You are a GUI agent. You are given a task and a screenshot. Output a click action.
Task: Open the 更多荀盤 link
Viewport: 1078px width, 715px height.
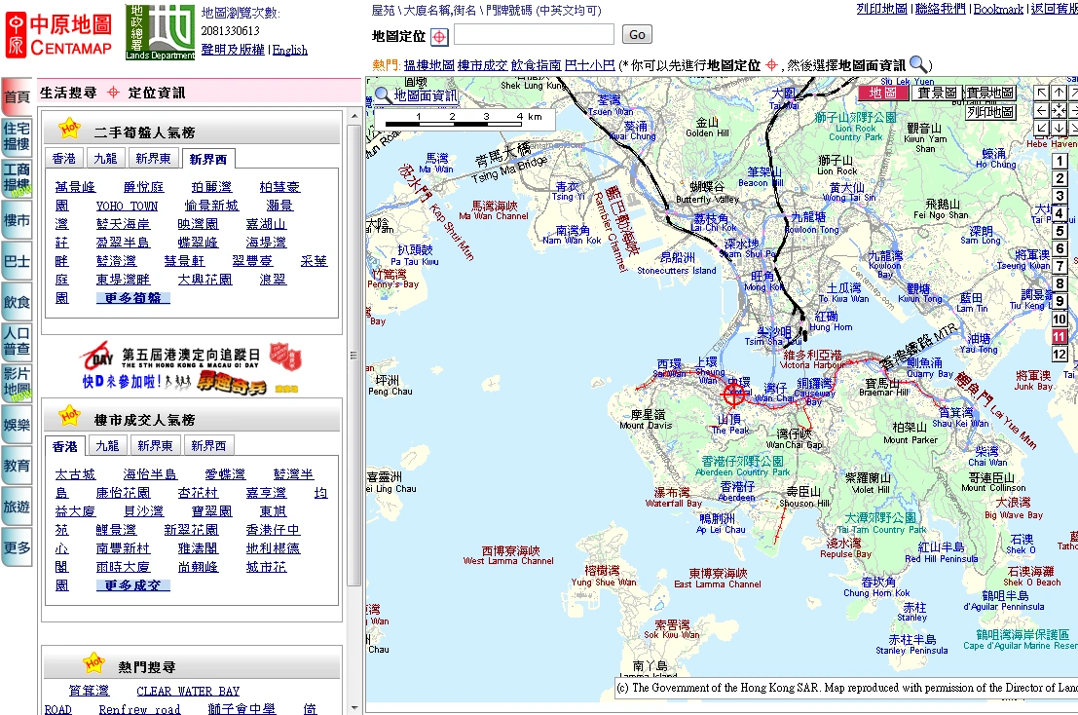pyautogui.click(x=132, y=298)
